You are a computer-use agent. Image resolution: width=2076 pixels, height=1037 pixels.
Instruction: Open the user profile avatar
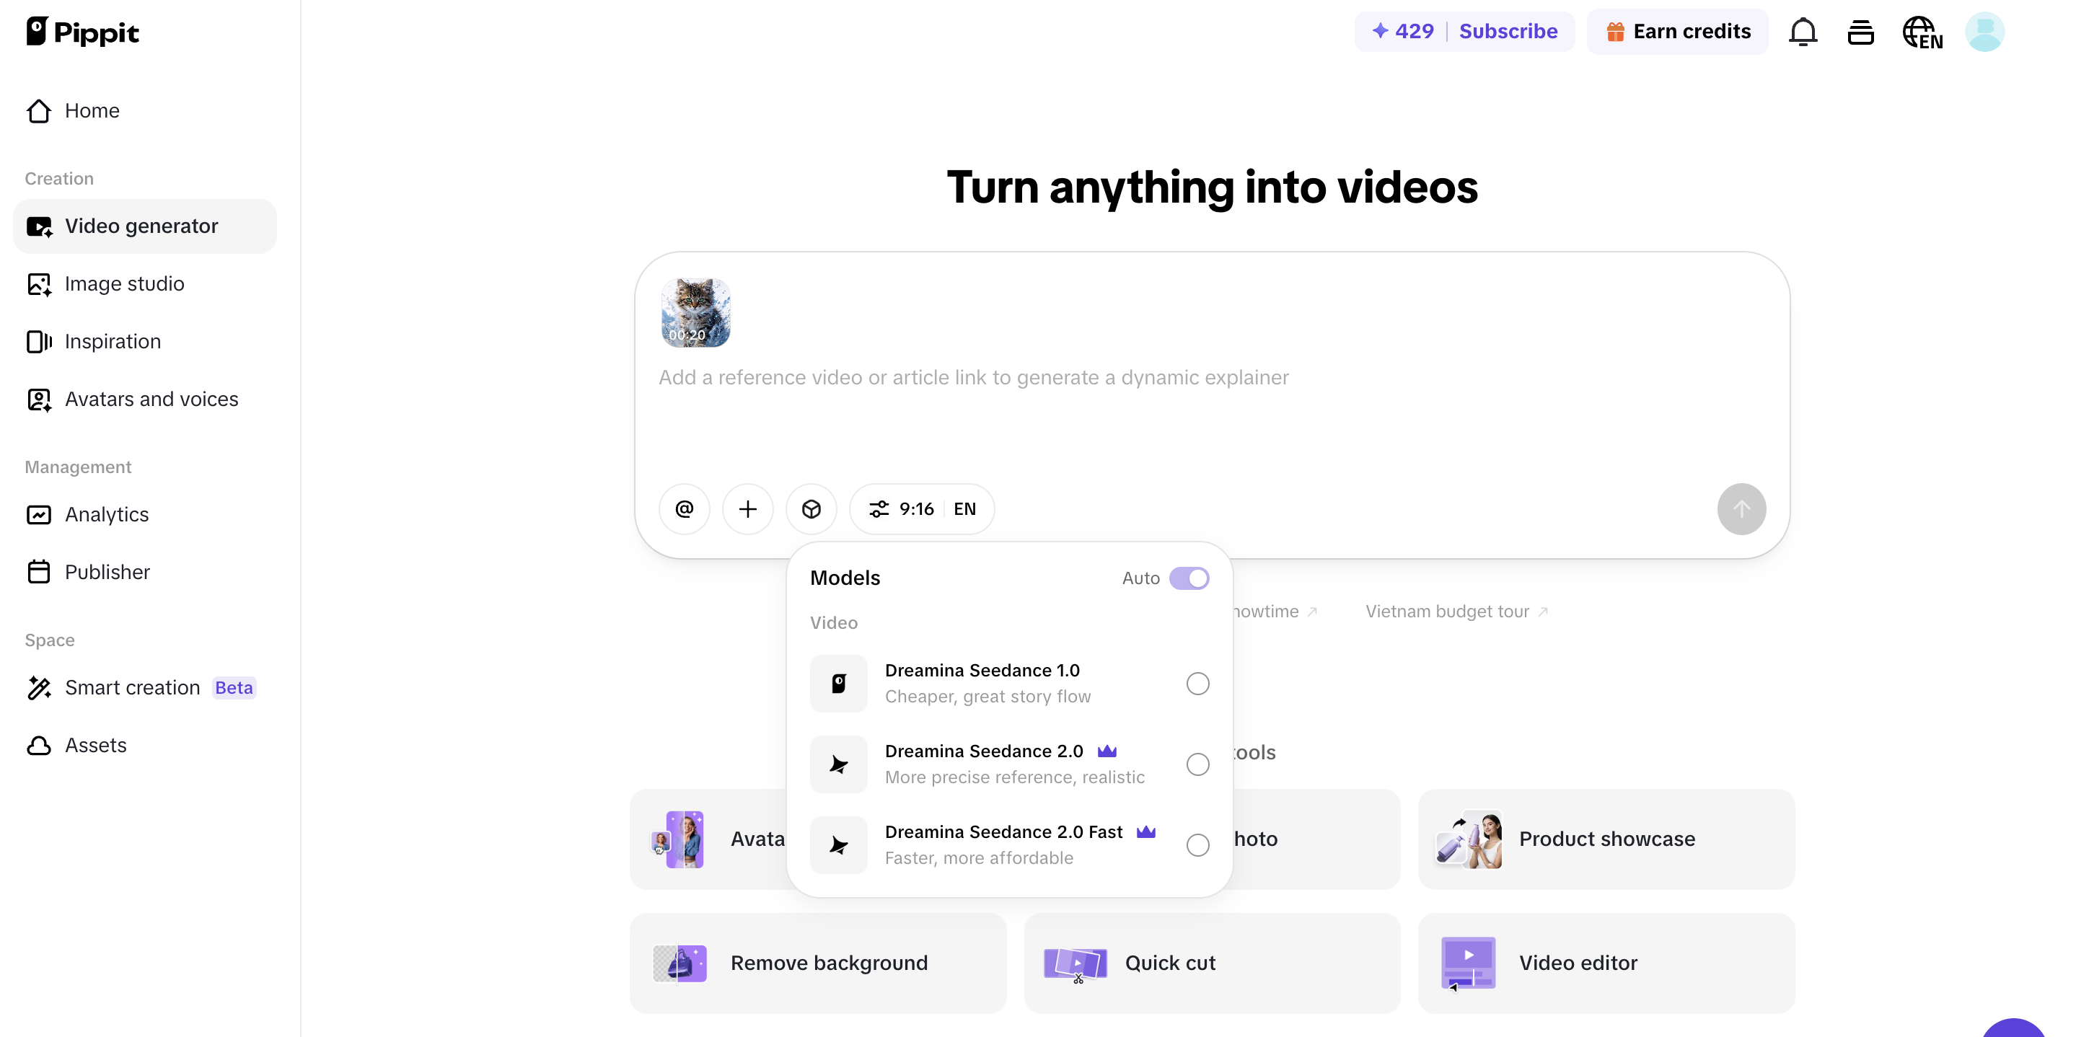1984,32
